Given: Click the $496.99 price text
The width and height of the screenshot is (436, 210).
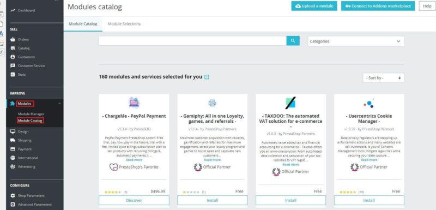Looking at the screenshot, I should (x=158, y=191).
